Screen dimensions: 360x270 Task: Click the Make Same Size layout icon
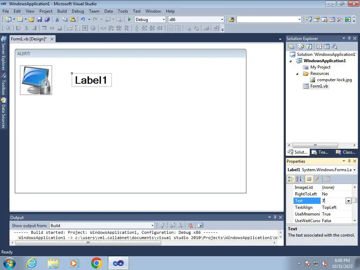click(85, 28)
